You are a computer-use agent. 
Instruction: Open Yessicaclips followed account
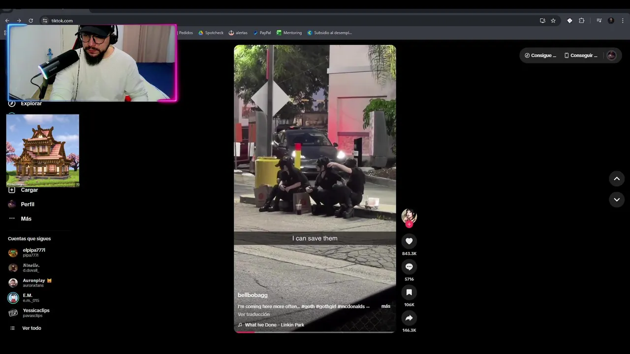30,313
